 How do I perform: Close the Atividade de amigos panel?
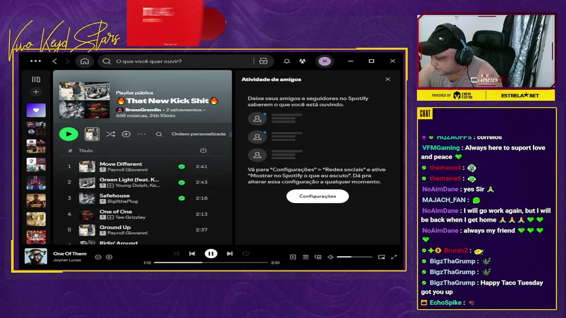click(388, 79)
